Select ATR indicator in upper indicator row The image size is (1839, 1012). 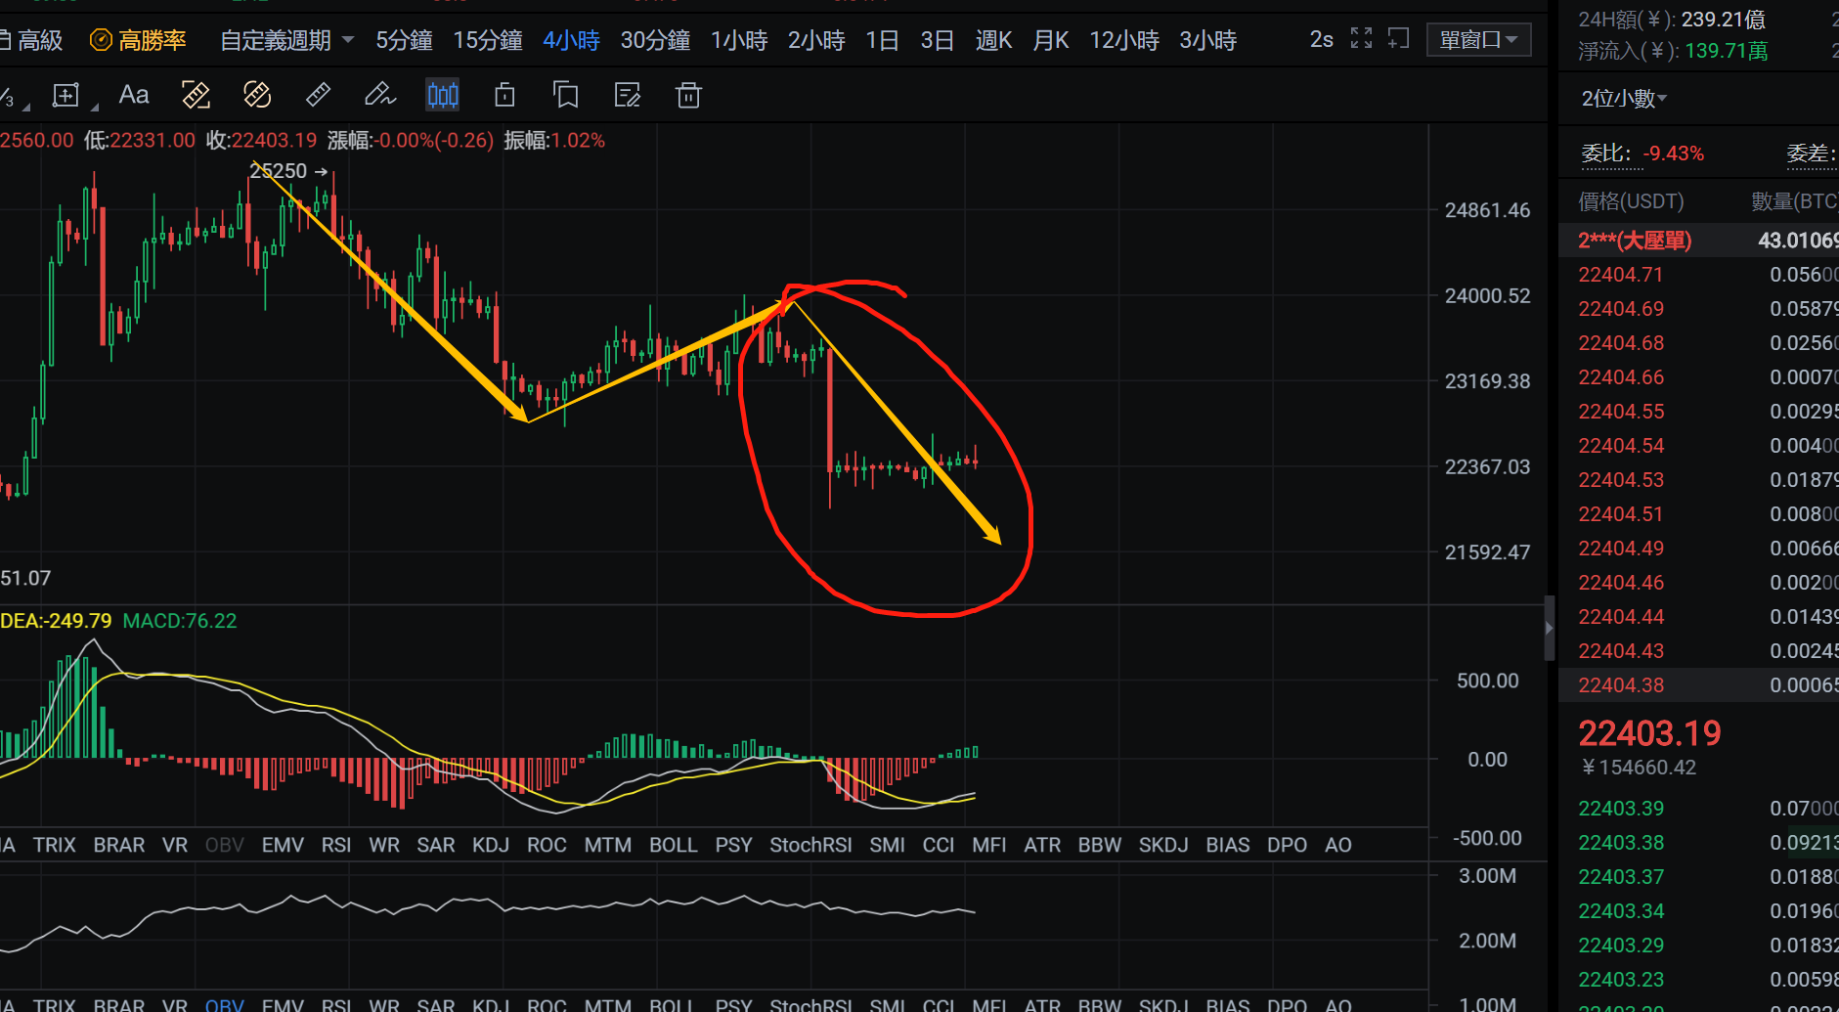pos(1042,845)
